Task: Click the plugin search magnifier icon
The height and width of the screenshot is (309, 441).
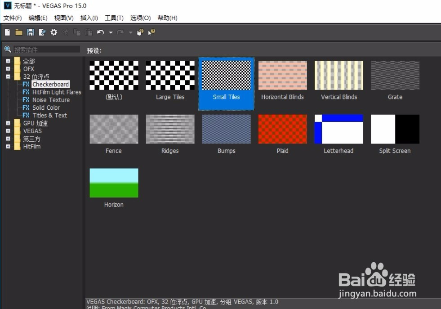Action: (x=8, y=49)
